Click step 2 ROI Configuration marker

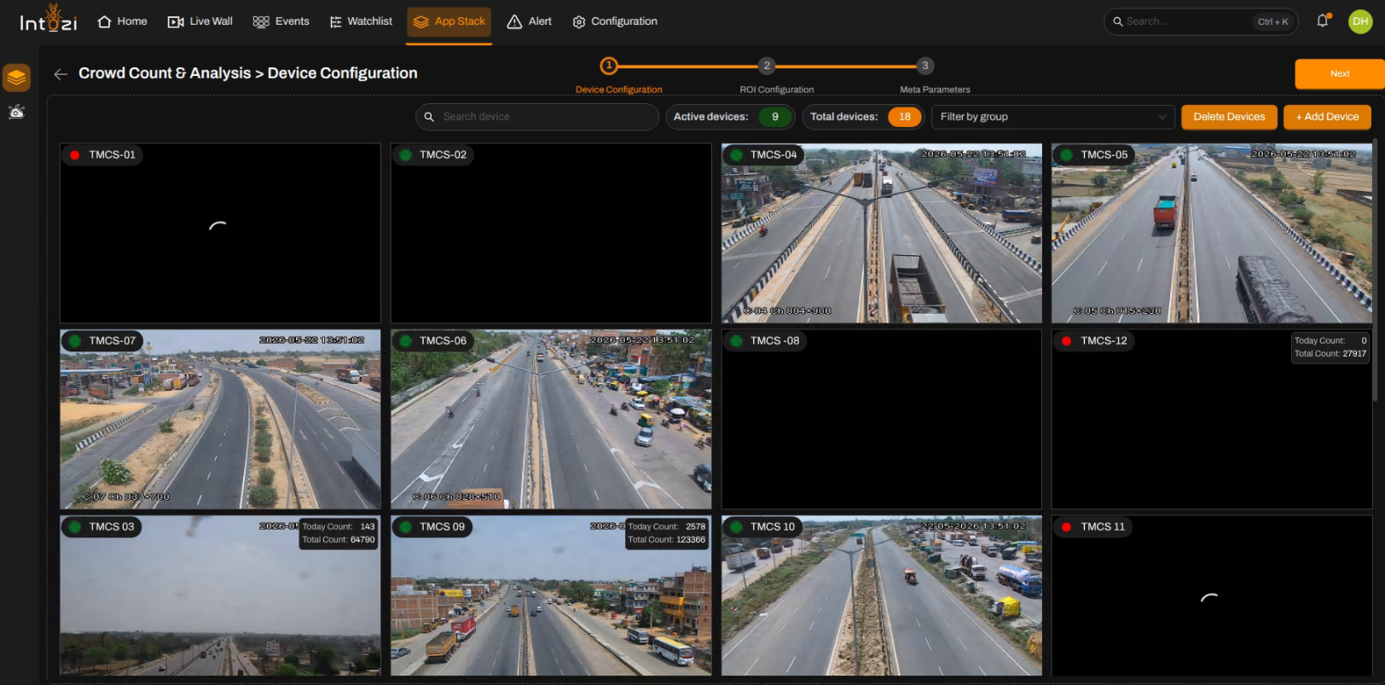767,66
